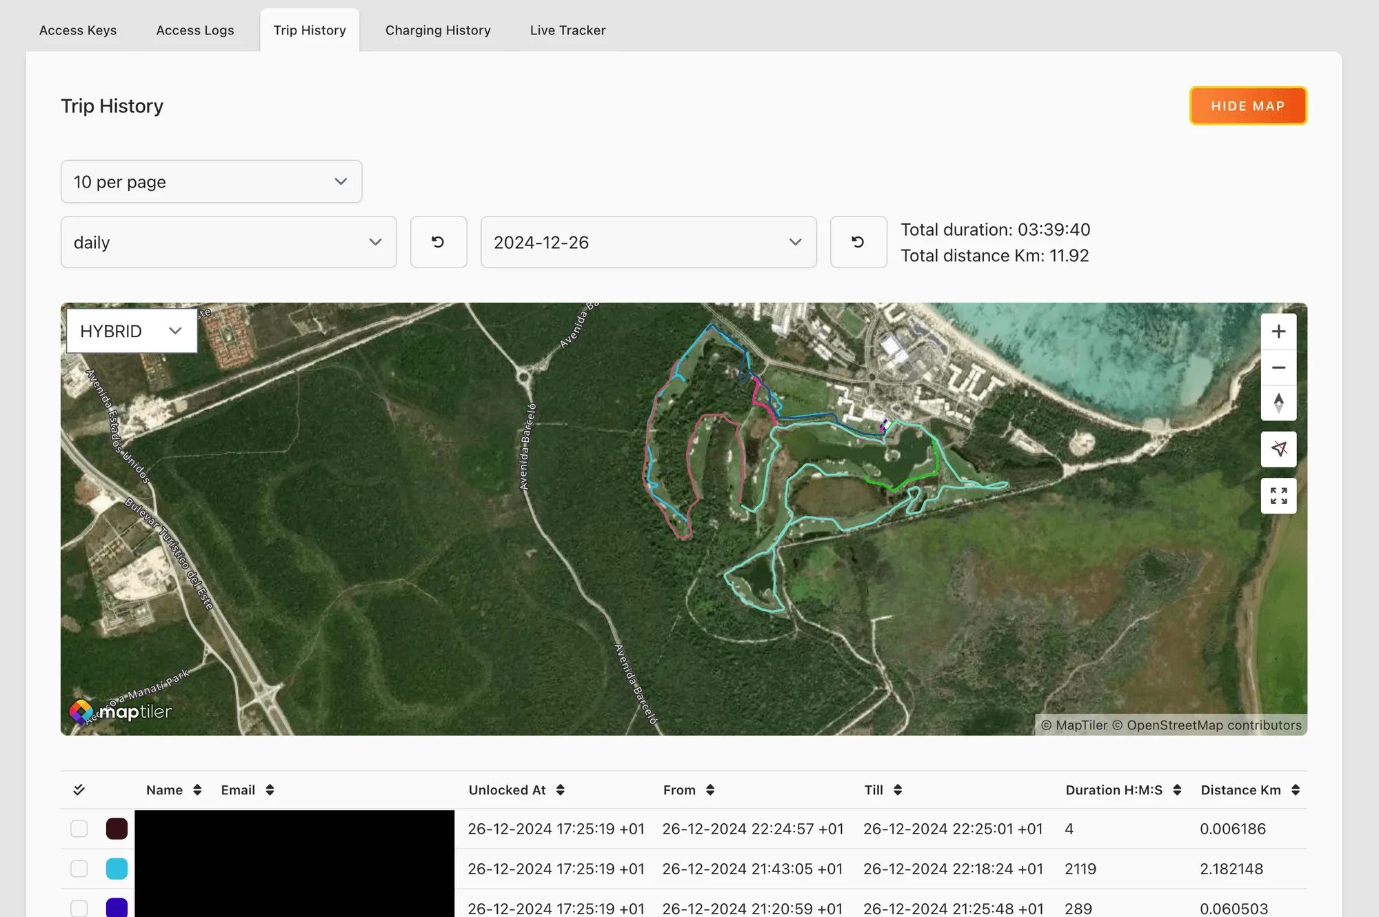The width and height of the screenshot is (1379, 917).
Task: Select the 21:43:05 trip row checkbox
Action: (79, 869)
